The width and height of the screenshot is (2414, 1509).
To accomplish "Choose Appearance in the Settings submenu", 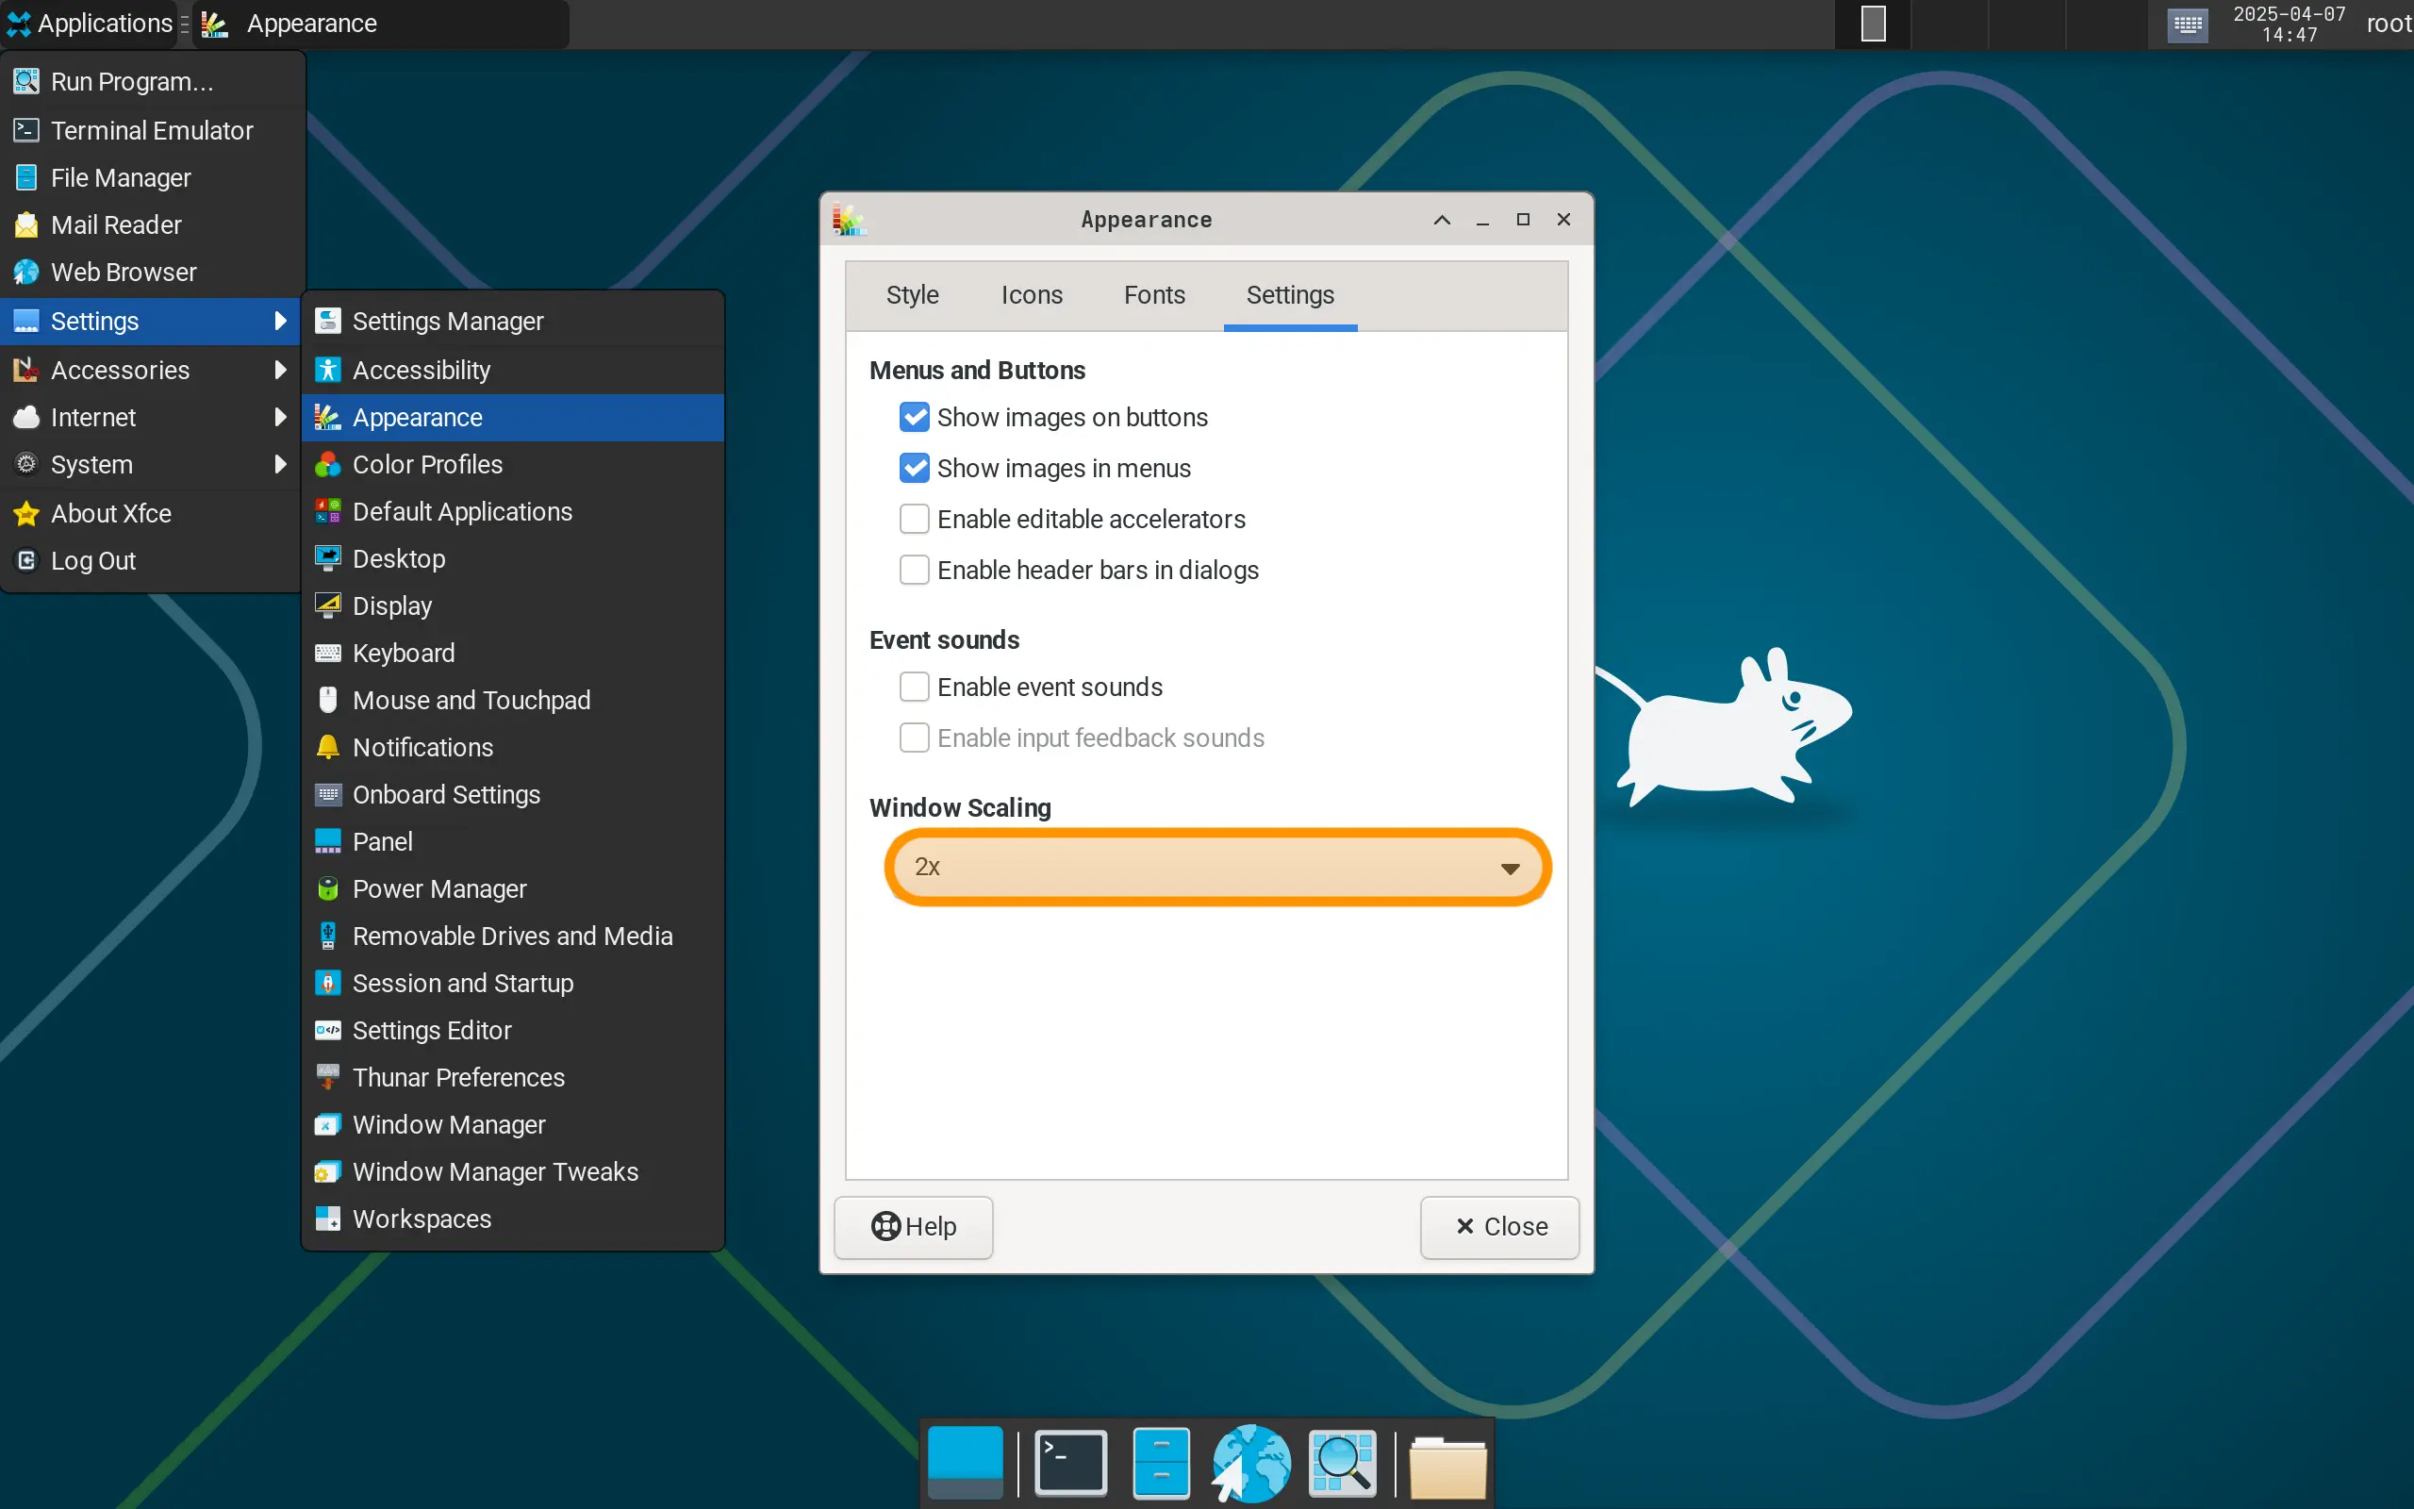I will point(513,417).
